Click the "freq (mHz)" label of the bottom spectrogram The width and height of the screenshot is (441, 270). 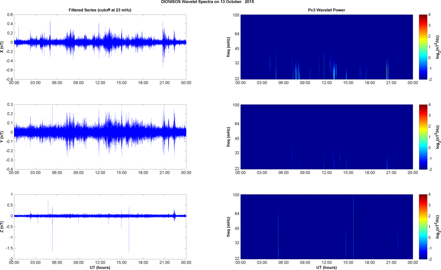229,227
